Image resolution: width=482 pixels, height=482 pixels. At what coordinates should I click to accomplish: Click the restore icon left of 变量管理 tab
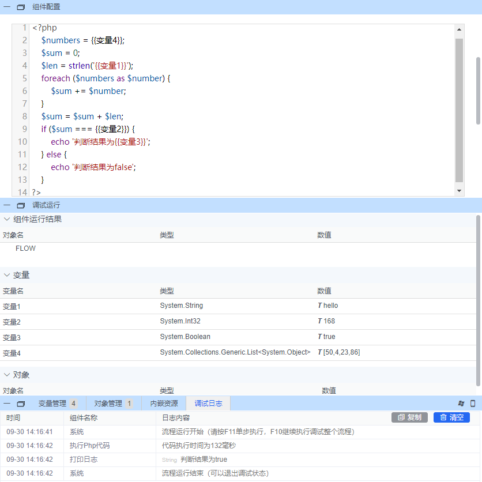[21, 404]
